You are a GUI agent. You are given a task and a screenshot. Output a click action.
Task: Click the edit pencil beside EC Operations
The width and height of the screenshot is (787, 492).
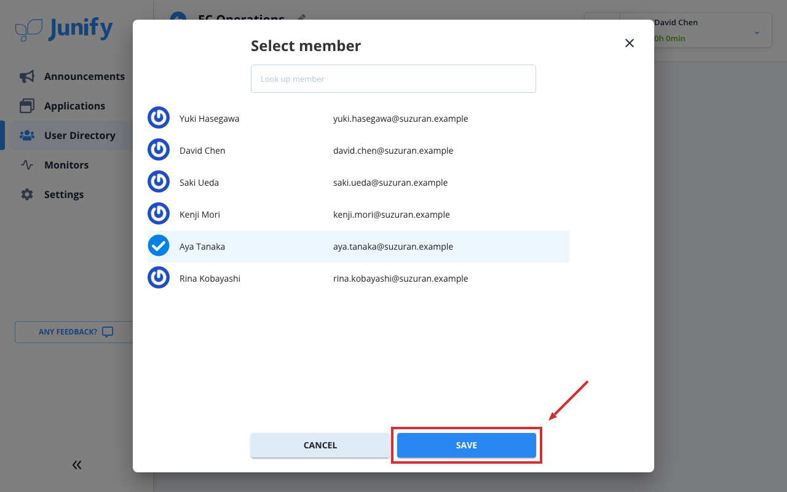(301, 18)
